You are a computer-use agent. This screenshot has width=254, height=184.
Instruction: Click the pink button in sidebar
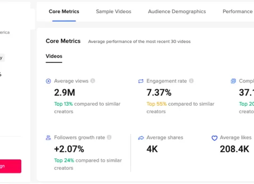point(10,166)
